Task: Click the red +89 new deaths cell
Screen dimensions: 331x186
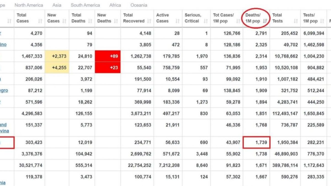Action: click(108, 56)
